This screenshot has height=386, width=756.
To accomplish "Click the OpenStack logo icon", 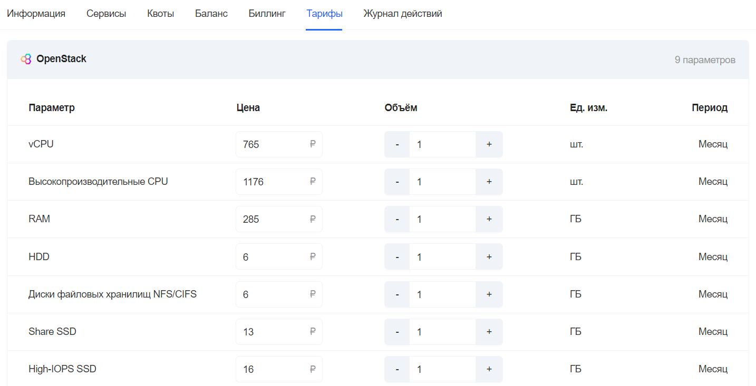I will click(26, 59).
